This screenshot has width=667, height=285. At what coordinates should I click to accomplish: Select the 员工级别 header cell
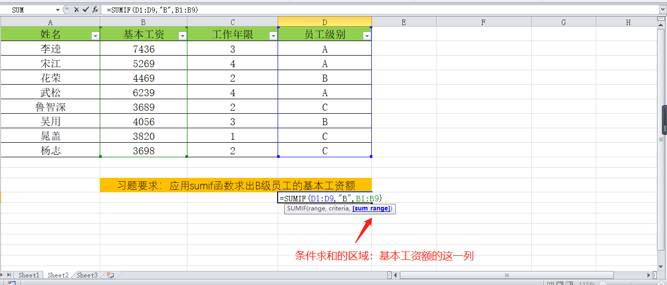325,34
